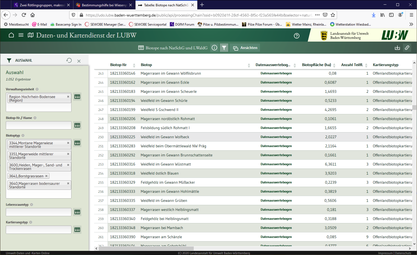Click the help question mark icon
This screenshot has height=255, width=417.
click(x=297, y=36)
